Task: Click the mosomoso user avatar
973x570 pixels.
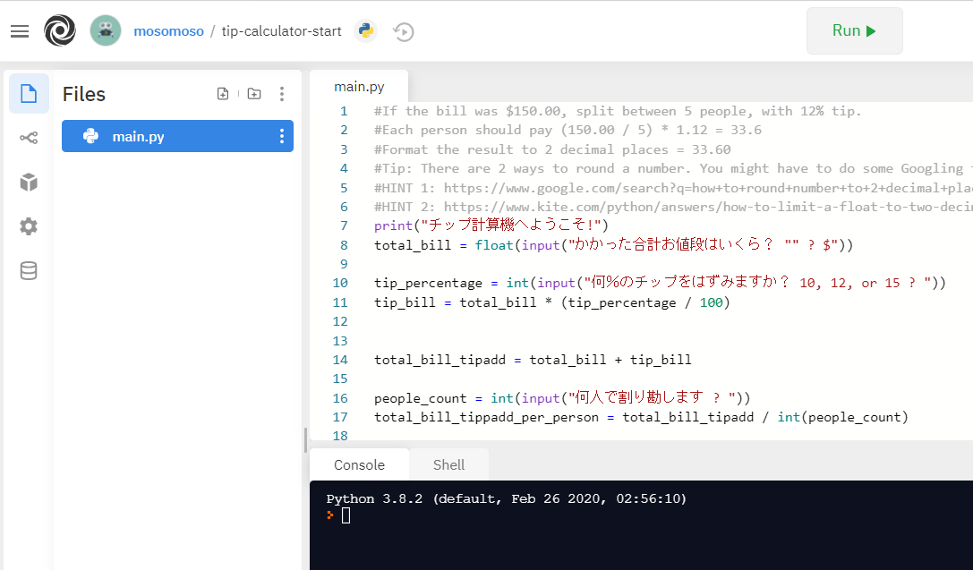Action: coord(106,30)
